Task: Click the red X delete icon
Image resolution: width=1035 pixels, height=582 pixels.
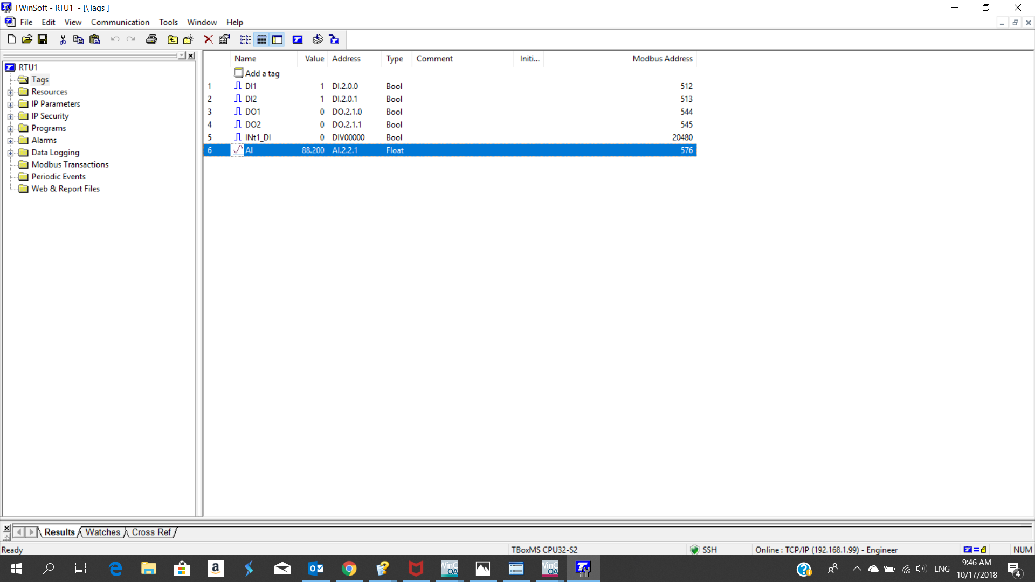Action: coord(208,39)
